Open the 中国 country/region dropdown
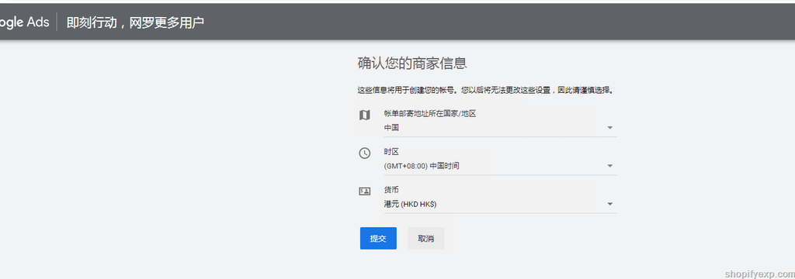795x279 pixels. 500,128
